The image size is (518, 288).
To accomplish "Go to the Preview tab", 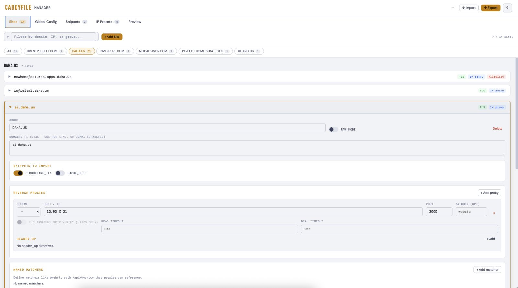I will point(135,22).
